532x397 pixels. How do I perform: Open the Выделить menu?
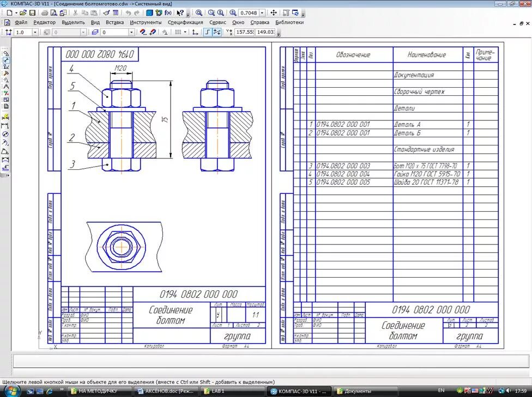pyautogui.click(x=73, y=22)
